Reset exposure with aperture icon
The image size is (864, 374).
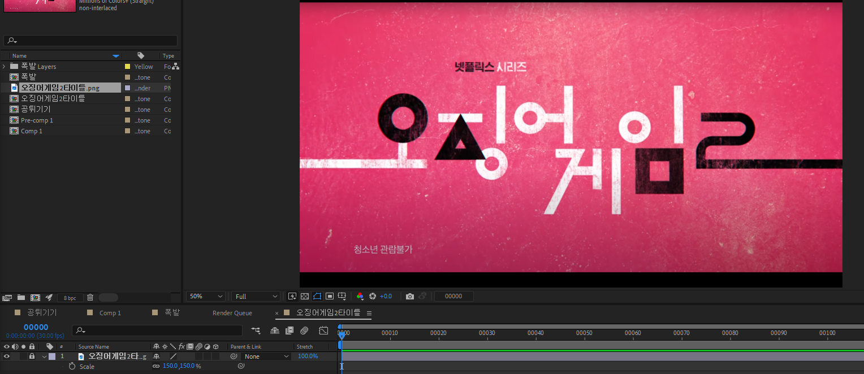373,296
